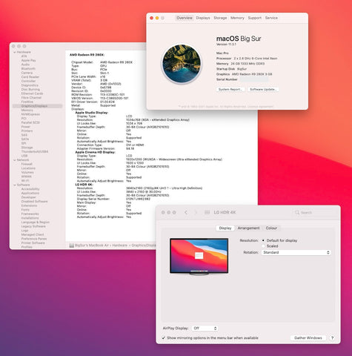Select FireWire in the sidebar
This screenshot has width=352, height=356.
click(27, 102)
